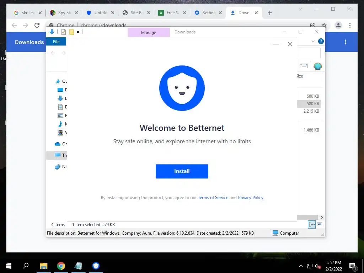Click the Install button in Betternet
The width and height of the screenshot is (364, 273).
click(182, 171)
